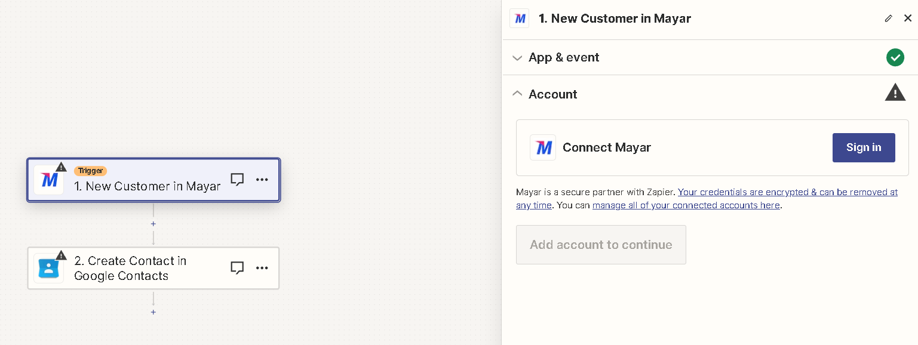Open credentials are encrypted link
This screenshot has height=345, width=918.
tap(788, 192)
